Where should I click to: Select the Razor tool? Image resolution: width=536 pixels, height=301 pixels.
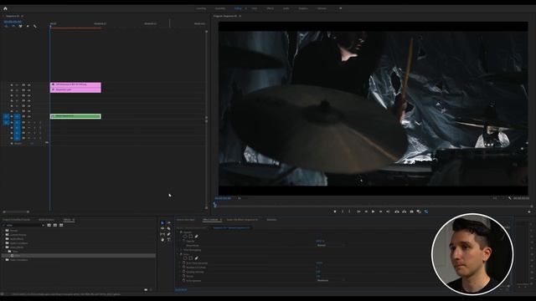[x=168, y=228]
